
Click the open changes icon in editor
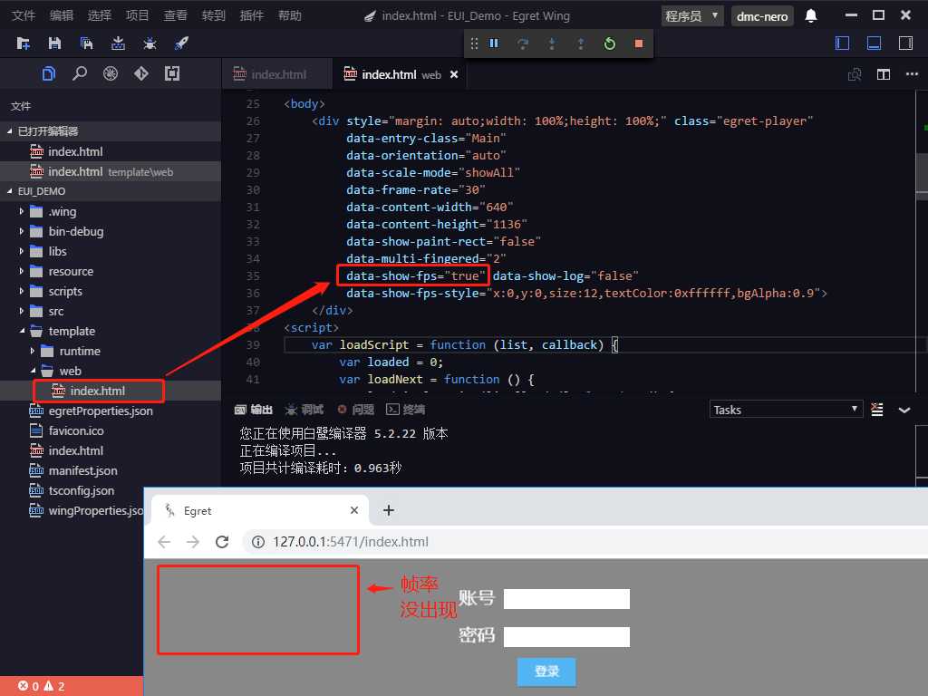pos(855,74)
